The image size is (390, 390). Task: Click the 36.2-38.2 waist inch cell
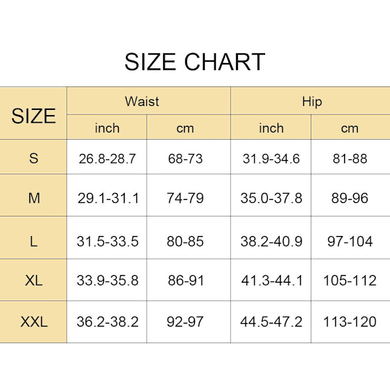pyautogui.click(x=107, y=321)
